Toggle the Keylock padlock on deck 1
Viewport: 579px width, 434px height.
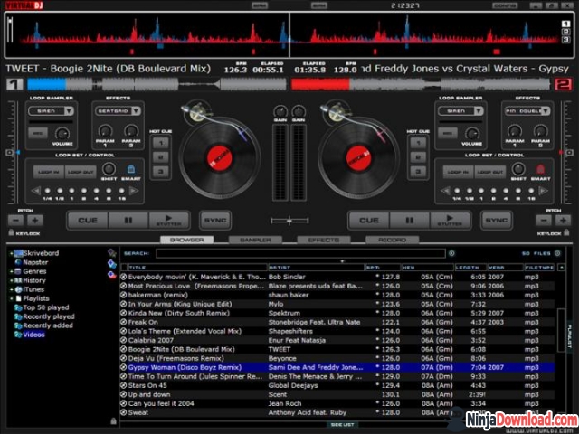[11, 232]
